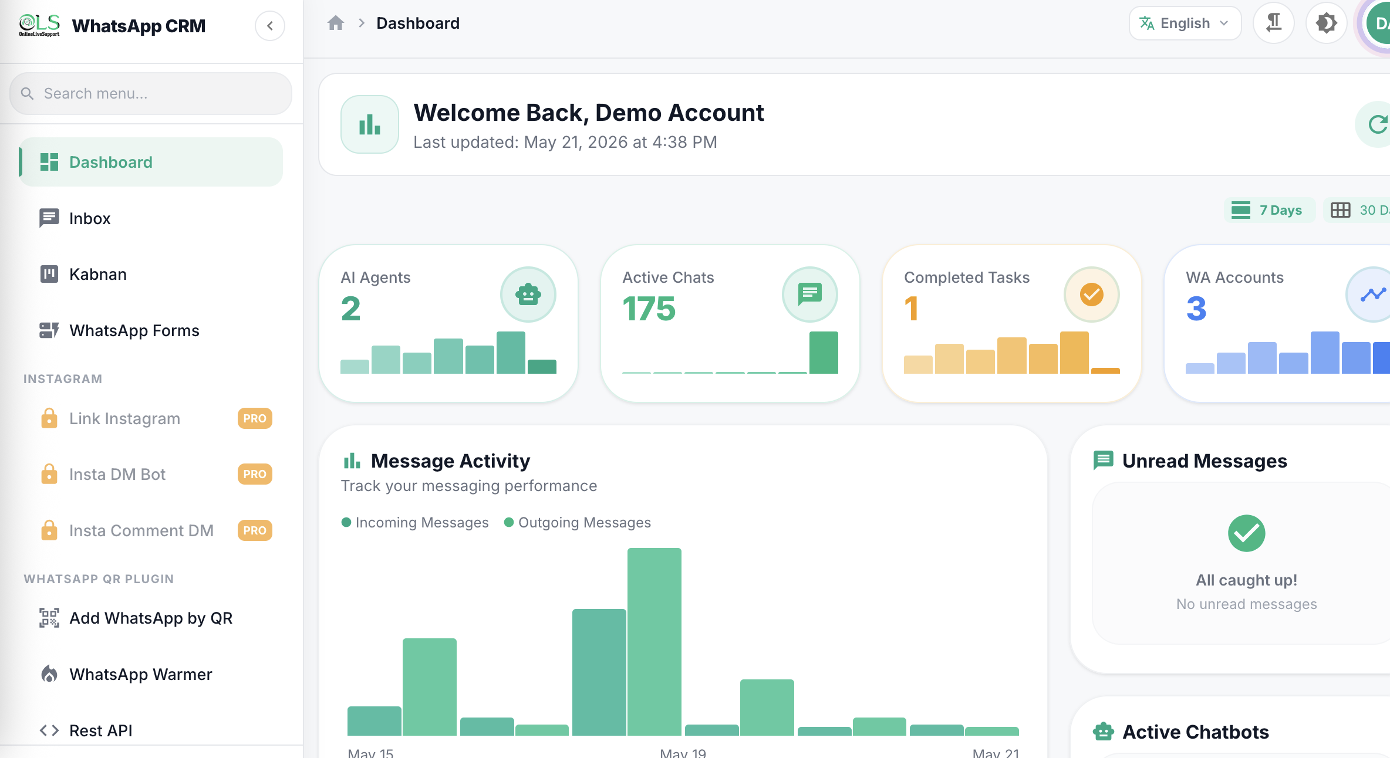Open Add WhatsApp by QR page
The image size is (1390, 758).
(x=151, y=618)
